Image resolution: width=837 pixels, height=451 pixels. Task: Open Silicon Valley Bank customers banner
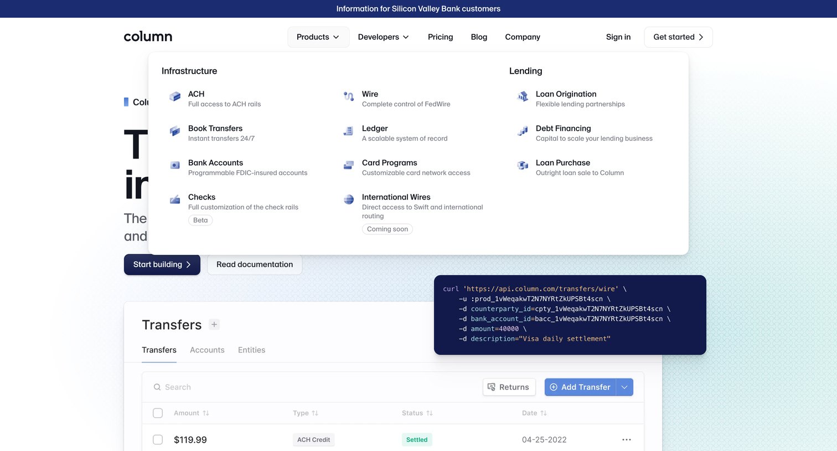point(418,9)
